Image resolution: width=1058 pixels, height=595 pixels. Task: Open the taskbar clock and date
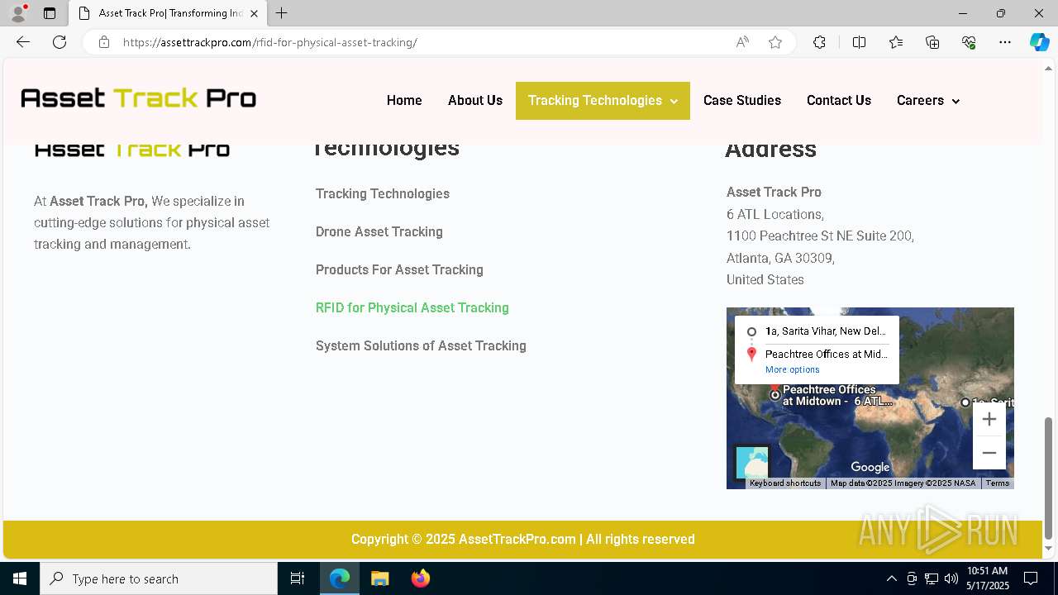pos(987,578)
